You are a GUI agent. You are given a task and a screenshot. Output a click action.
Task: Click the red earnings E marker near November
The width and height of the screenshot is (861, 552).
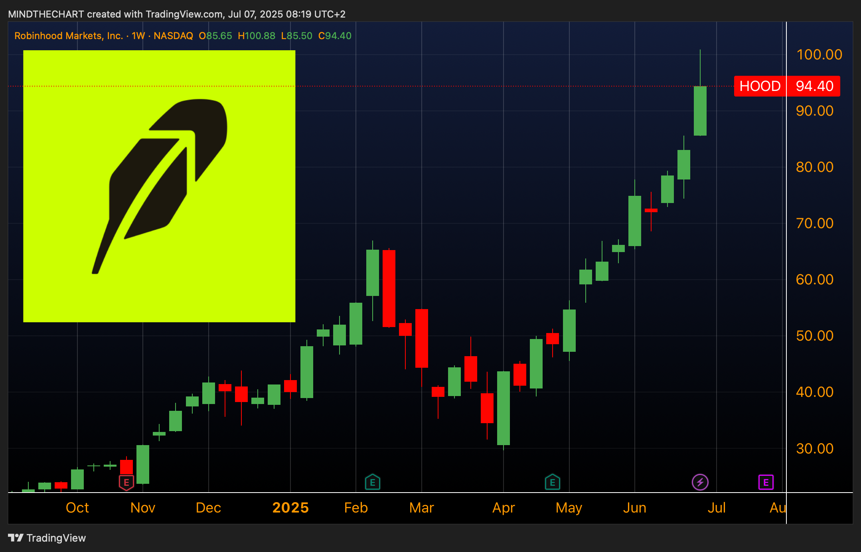(x=126, y=483)
